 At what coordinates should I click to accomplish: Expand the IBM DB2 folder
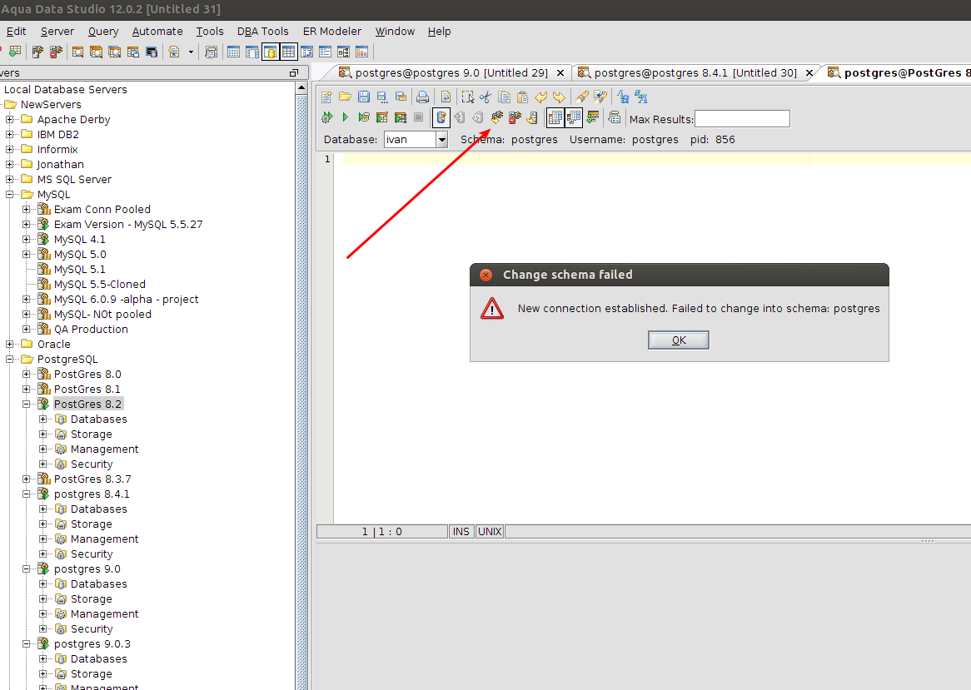(9, 134)
